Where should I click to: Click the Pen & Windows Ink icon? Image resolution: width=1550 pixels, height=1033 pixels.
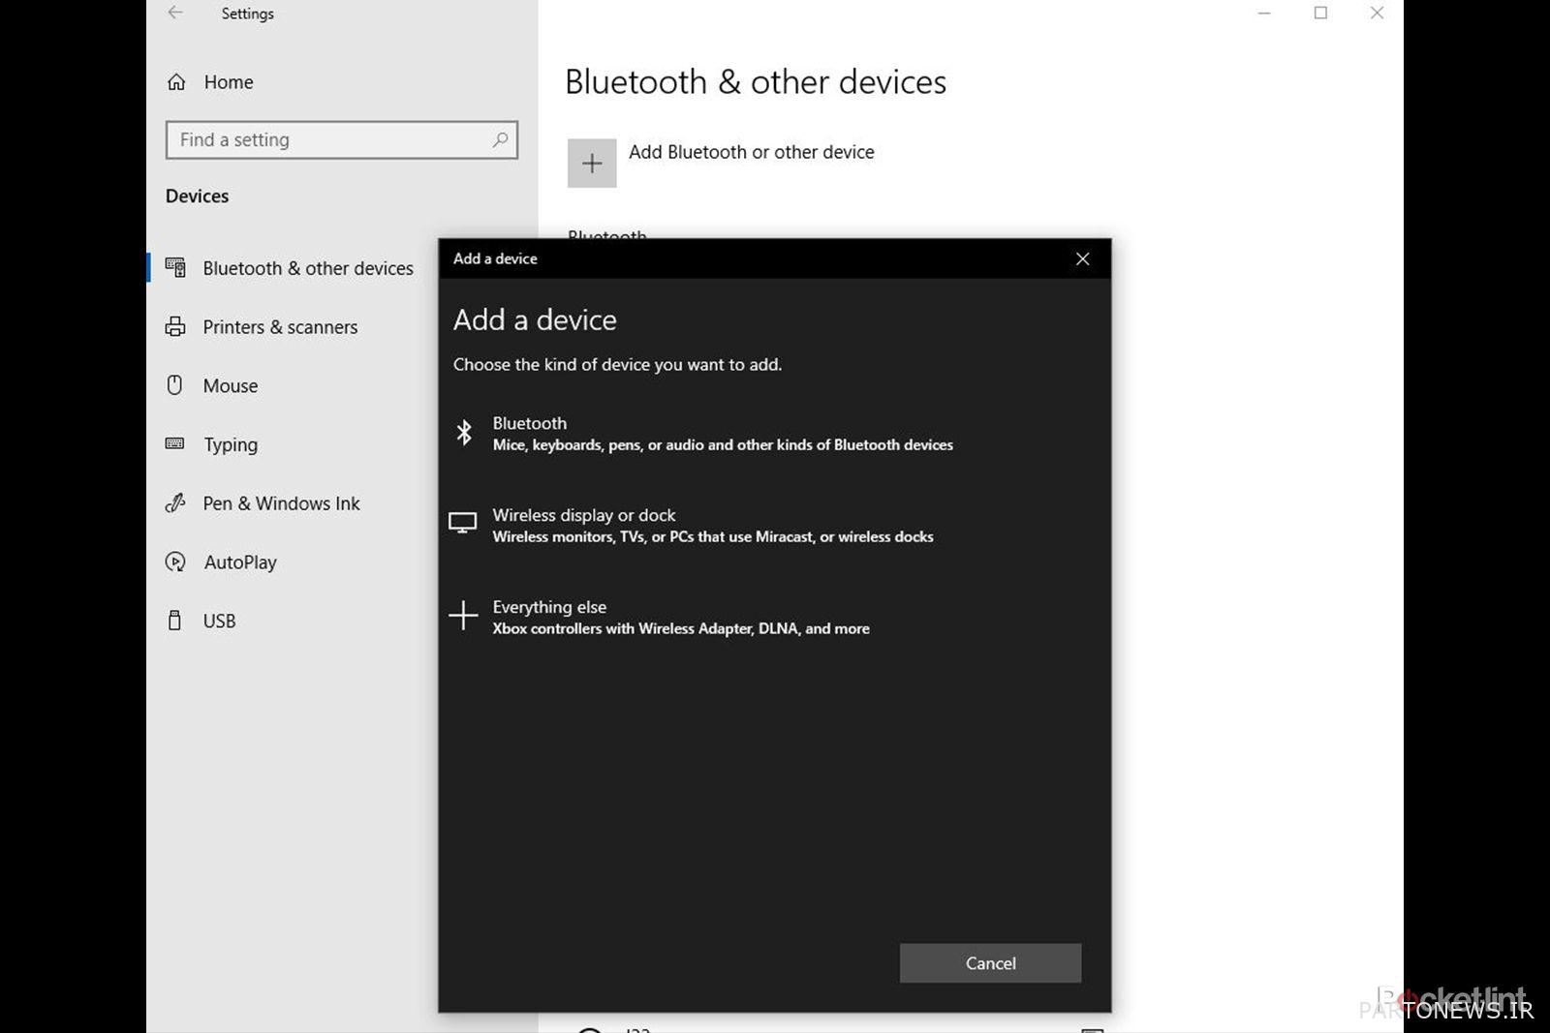coord(175,503)
